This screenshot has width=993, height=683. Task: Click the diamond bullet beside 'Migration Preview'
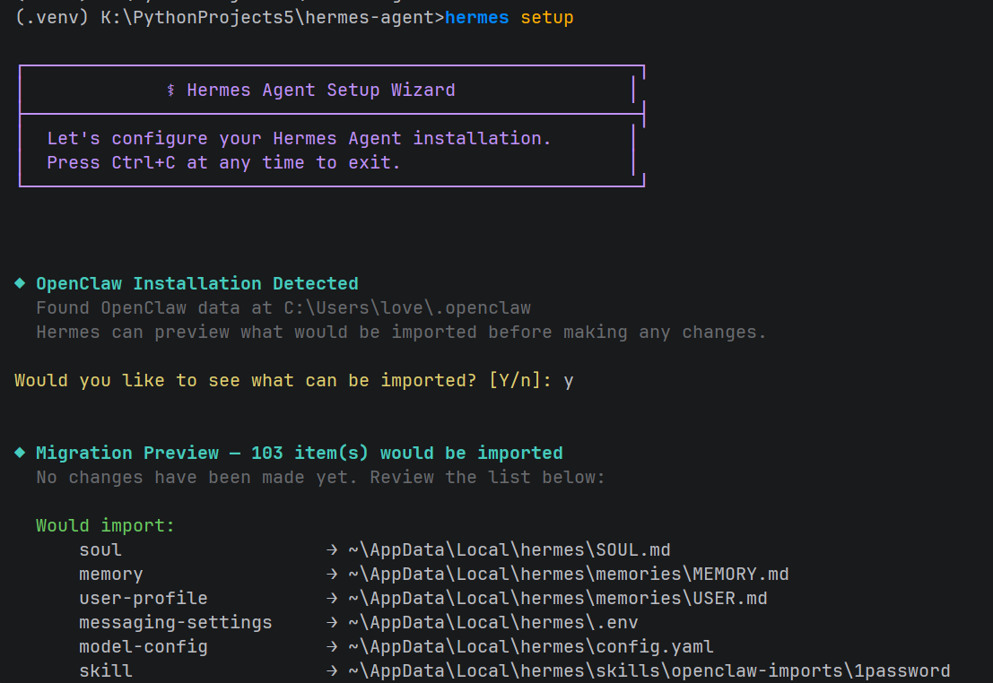tap(21, 453)
